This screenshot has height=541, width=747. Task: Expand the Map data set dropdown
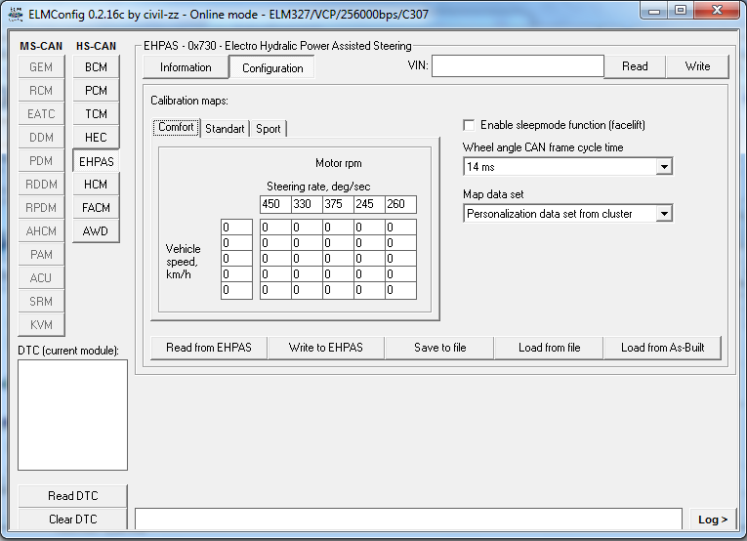[x=664, y=214]
